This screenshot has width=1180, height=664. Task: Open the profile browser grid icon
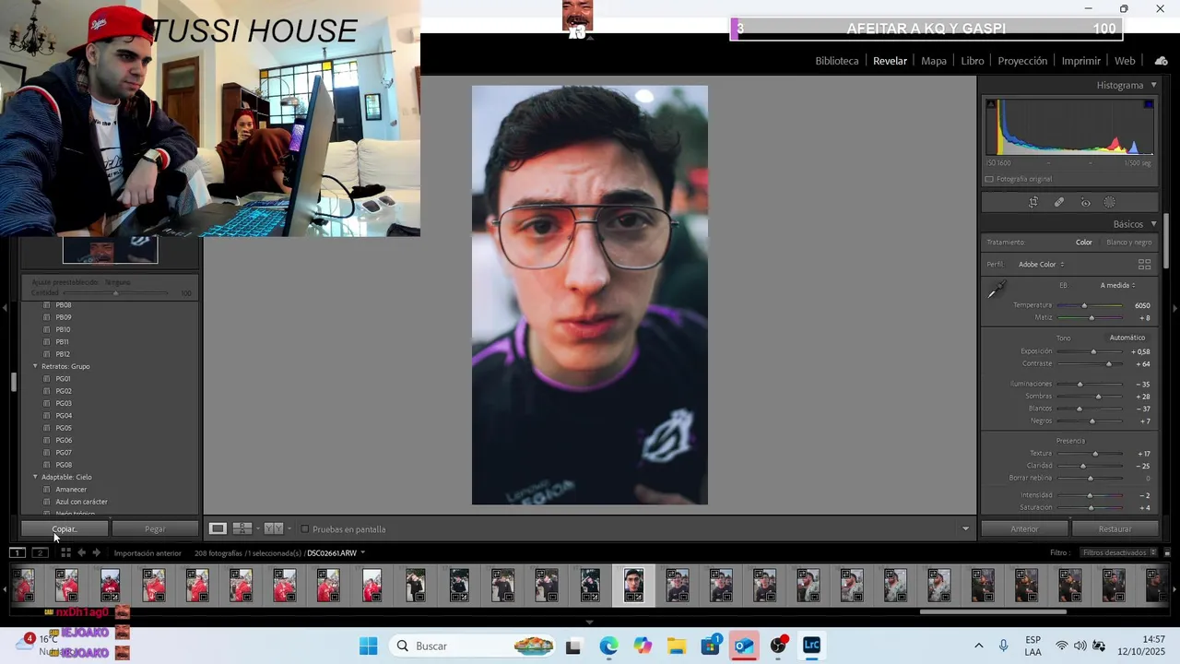pyautogui.click(x=1144, y=264)
